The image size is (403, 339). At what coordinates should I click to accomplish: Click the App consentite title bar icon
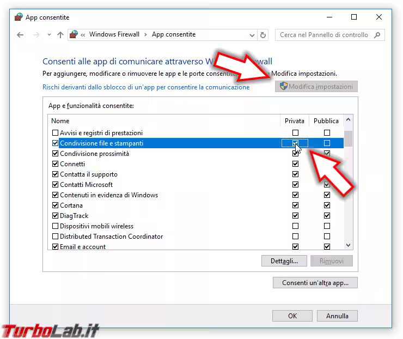pyautogui.click(x=17, y=17)
